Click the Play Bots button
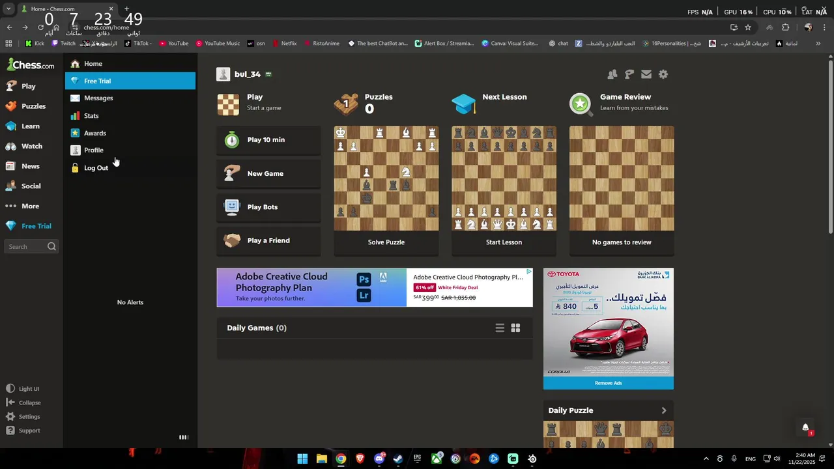This screenshot has height=469, width=834. point(268,207)
